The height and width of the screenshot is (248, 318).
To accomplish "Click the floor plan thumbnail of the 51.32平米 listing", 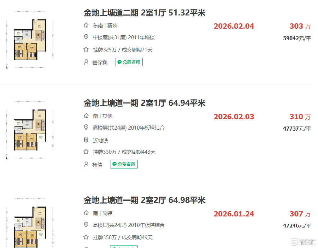I will [x=30, y=39].
